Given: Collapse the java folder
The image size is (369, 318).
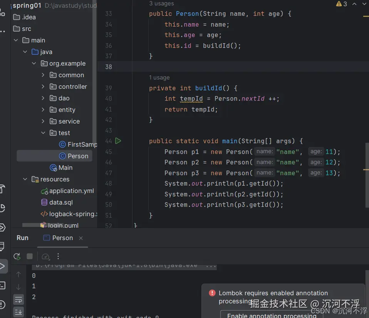Looking at the screenshot, I should (x=25, y=52).
